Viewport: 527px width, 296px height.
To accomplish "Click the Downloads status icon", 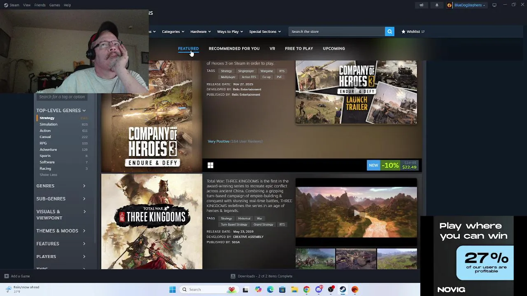I will 233,276.
